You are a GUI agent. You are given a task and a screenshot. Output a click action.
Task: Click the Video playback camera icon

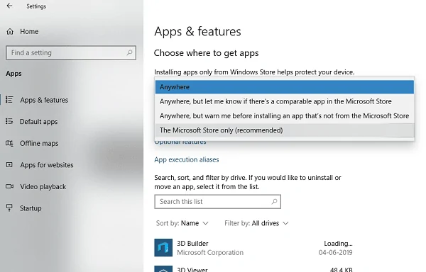(x=9, y=186)
